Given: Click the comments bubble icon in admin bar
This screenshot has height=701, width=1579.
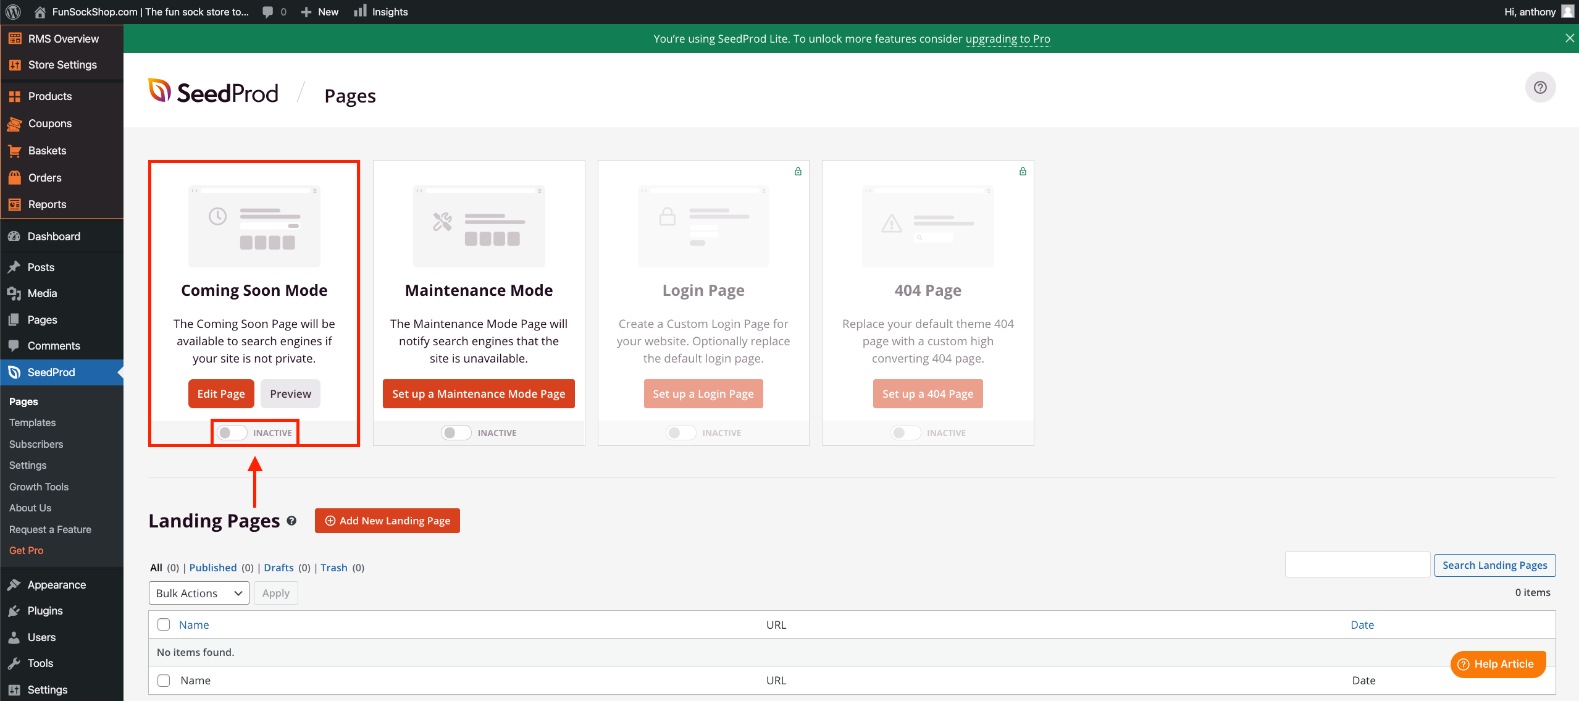Looking at the screenshot, I should coord(267,12).
